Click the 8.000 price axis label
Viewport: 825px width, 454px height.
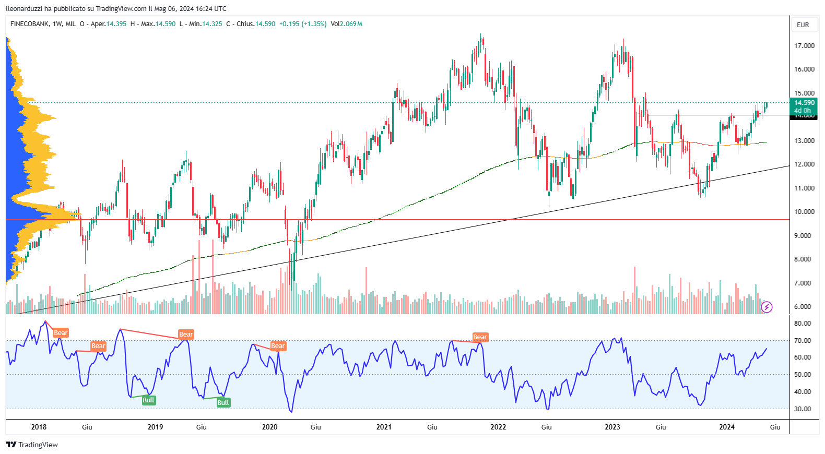click(803, 259)
